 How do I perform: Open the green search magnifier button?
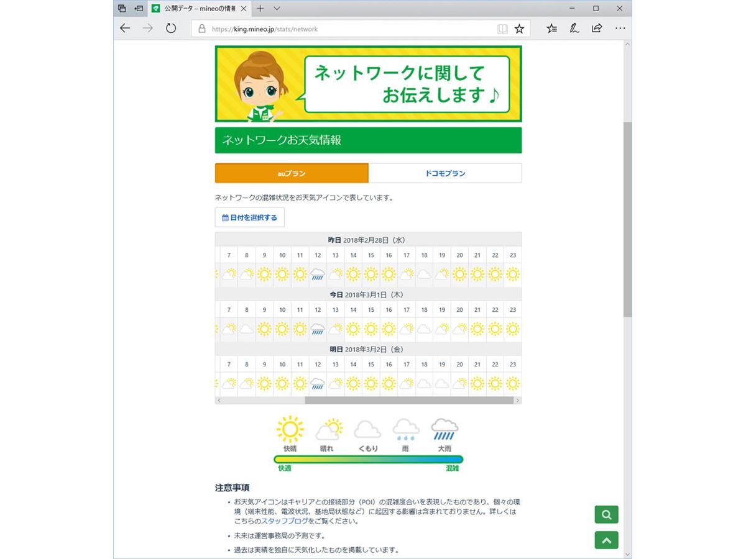(x=606, y=514)
